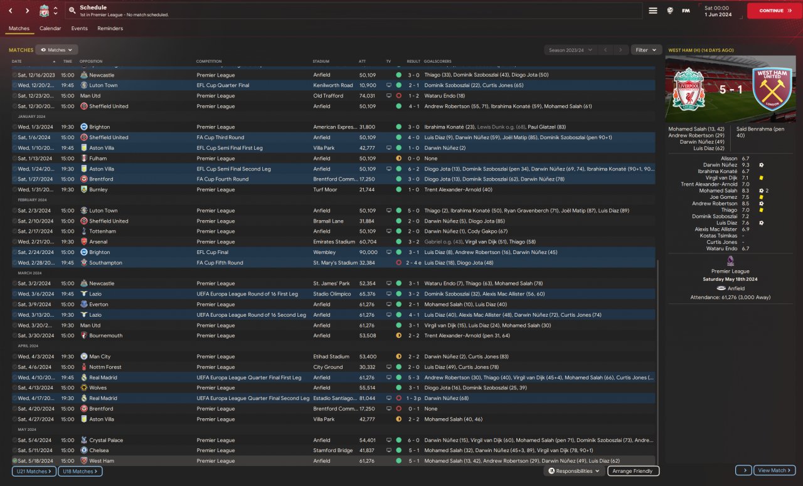
Task: Click the View Match button
Action: 775,470
